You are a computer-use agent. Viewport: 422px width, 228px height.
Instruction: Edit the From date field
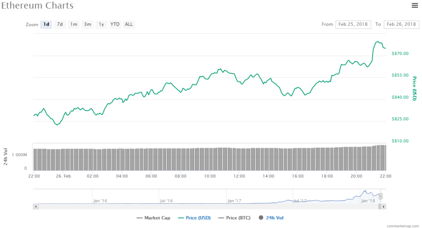(353, 24)
